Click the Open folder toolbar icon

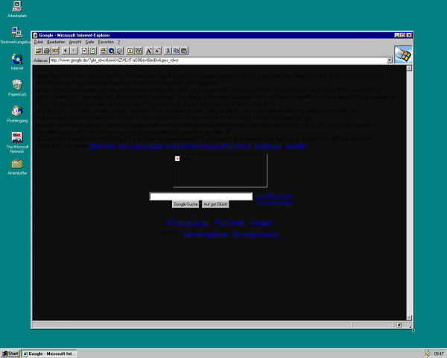(39, 51)
